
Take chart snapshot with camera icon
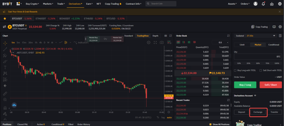click(x=162, y=43)
